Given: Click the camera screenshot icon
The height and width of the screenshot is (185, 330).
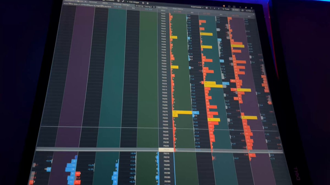Looking at the screenshot, I should pyautogui.click(x=243, y=10).
